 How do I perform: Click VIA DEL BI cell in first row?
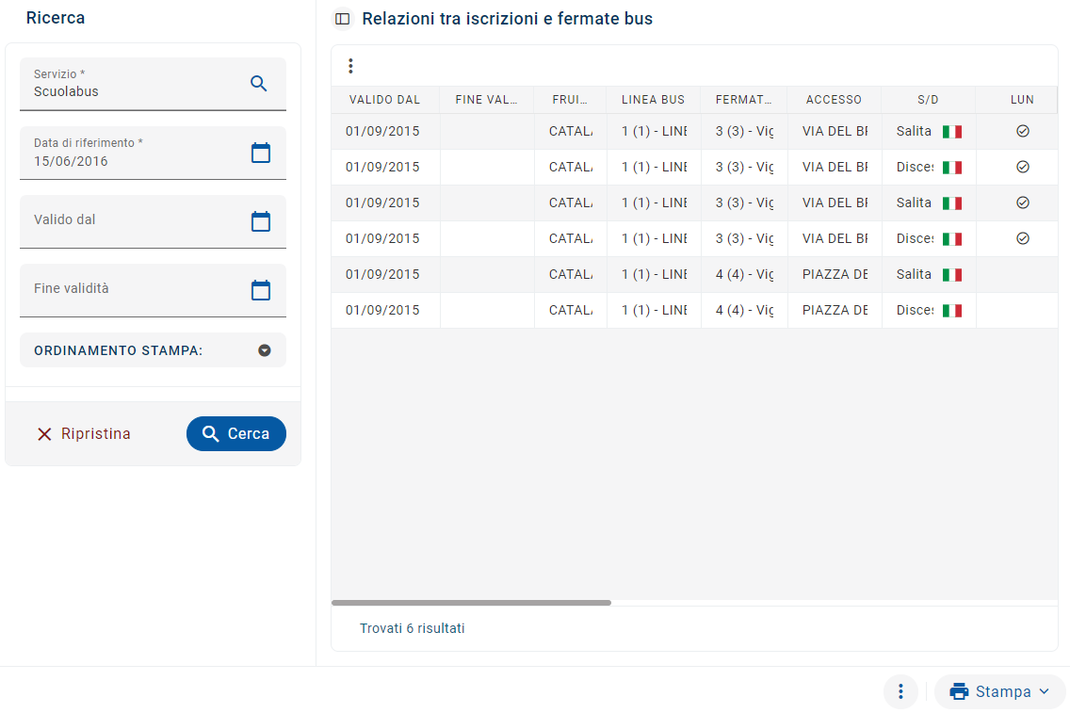[835, 131]
